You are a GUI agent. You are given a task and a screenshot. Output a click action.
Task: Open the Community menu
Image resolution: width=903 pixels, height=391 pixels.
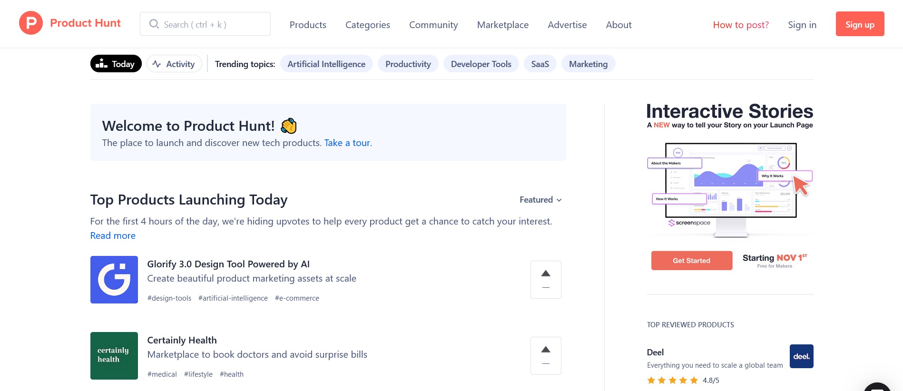[x=433, y=25]
